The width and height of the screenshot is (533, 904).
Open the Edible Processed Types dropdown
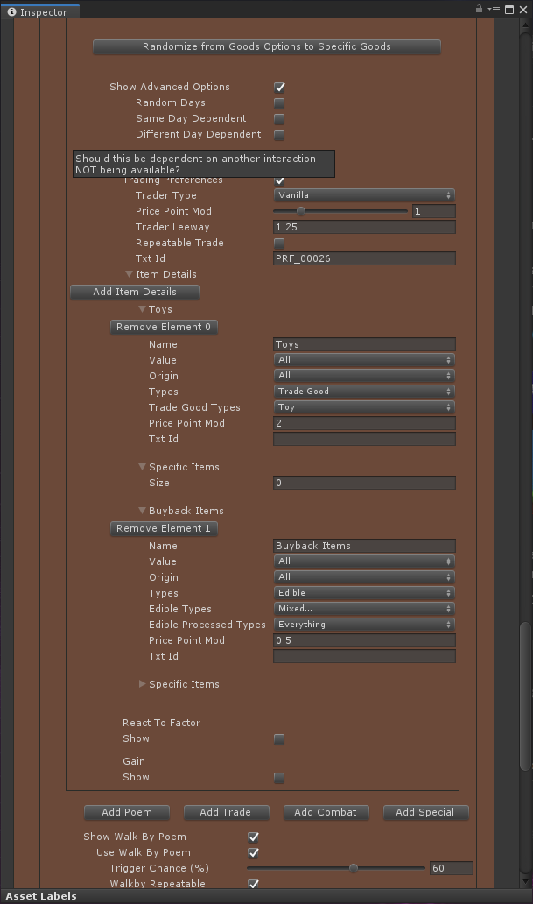364,625
